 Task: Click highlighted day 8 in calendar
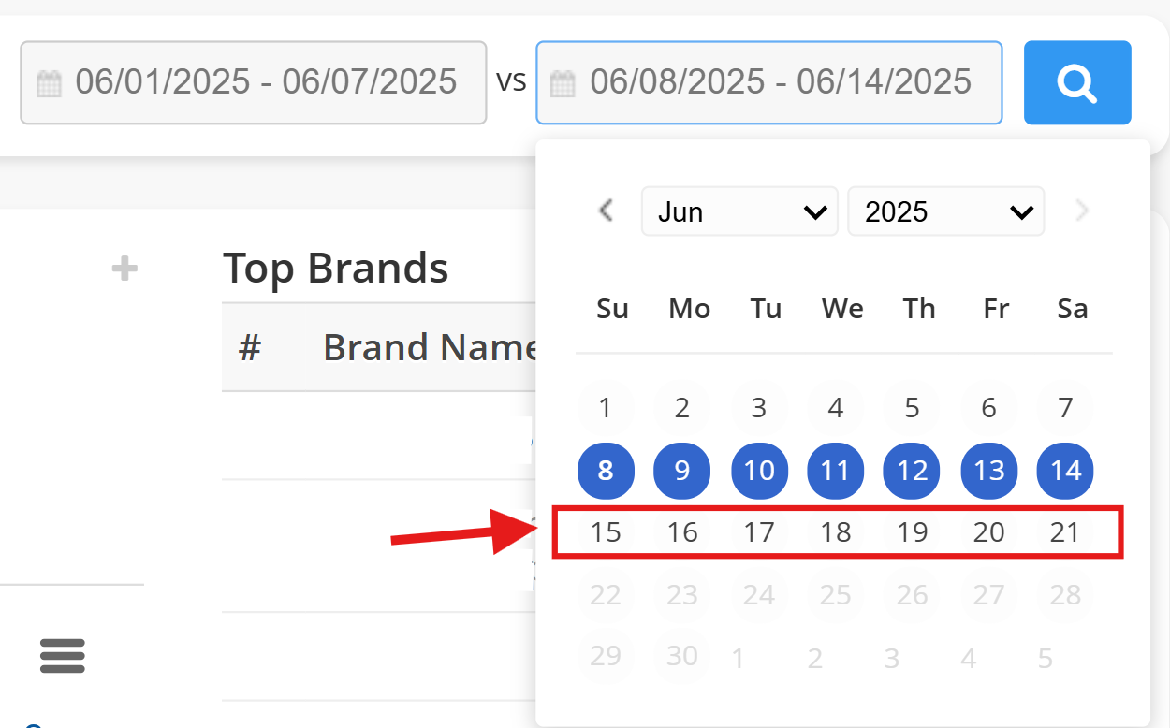(x=606, y=470)
